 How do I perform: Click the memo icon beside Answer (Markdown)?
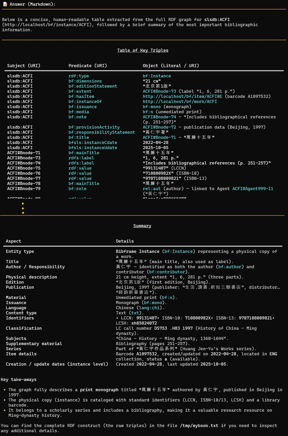point(5,4)
